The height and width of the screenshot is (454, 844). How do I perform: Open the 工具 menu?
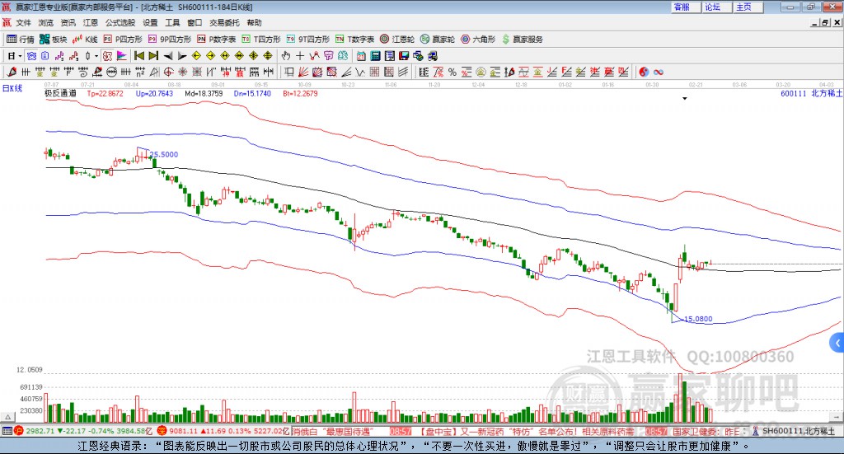[x=172, y=22]
